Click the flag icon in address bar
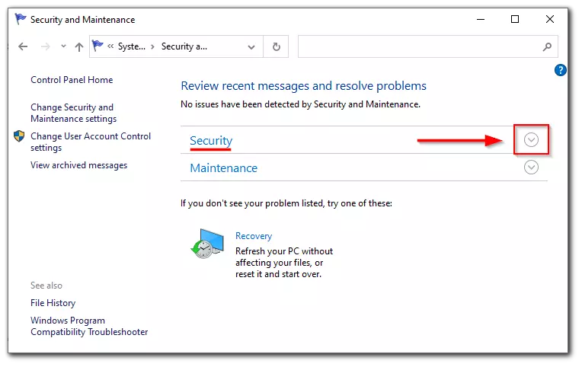This screenshot has width=582, height=367. coord(98,46)
